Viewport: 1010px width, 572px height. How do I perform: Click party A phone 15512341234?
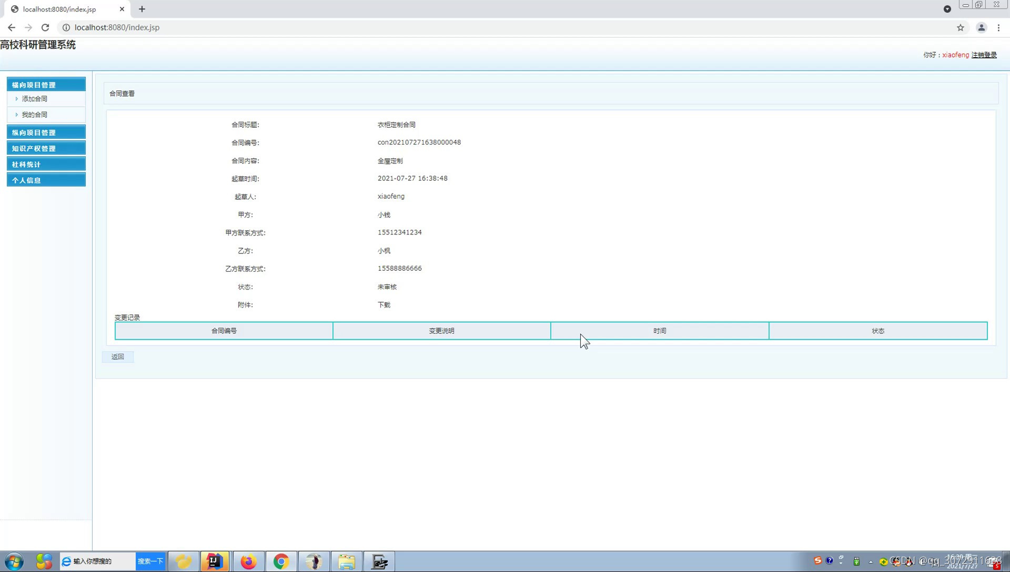[400, 232]
